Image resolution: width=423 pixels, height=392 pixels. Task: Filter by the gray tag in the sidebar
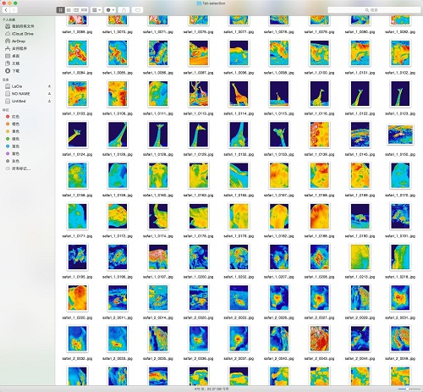[13, 161]
